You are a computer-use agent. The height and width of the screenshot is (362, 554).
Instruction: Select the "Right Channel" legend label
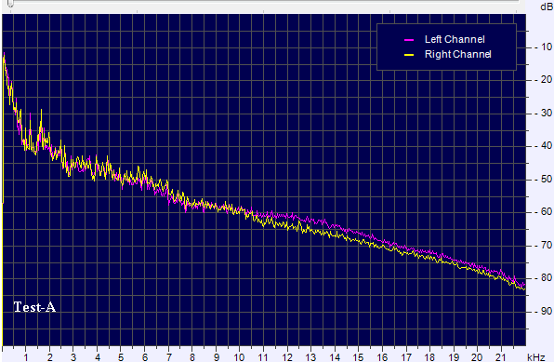[458, 54]
